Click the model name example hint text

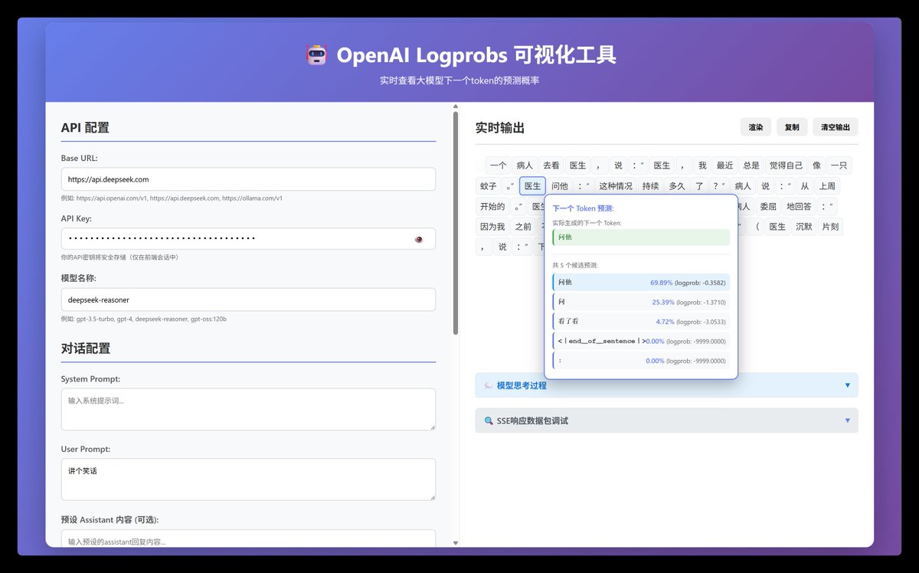point(143,319)
